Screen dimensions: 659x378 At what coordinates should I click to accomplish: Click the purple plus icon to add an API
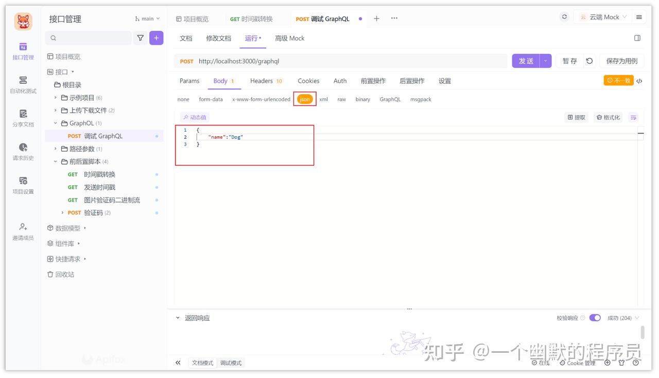(156, 38)
